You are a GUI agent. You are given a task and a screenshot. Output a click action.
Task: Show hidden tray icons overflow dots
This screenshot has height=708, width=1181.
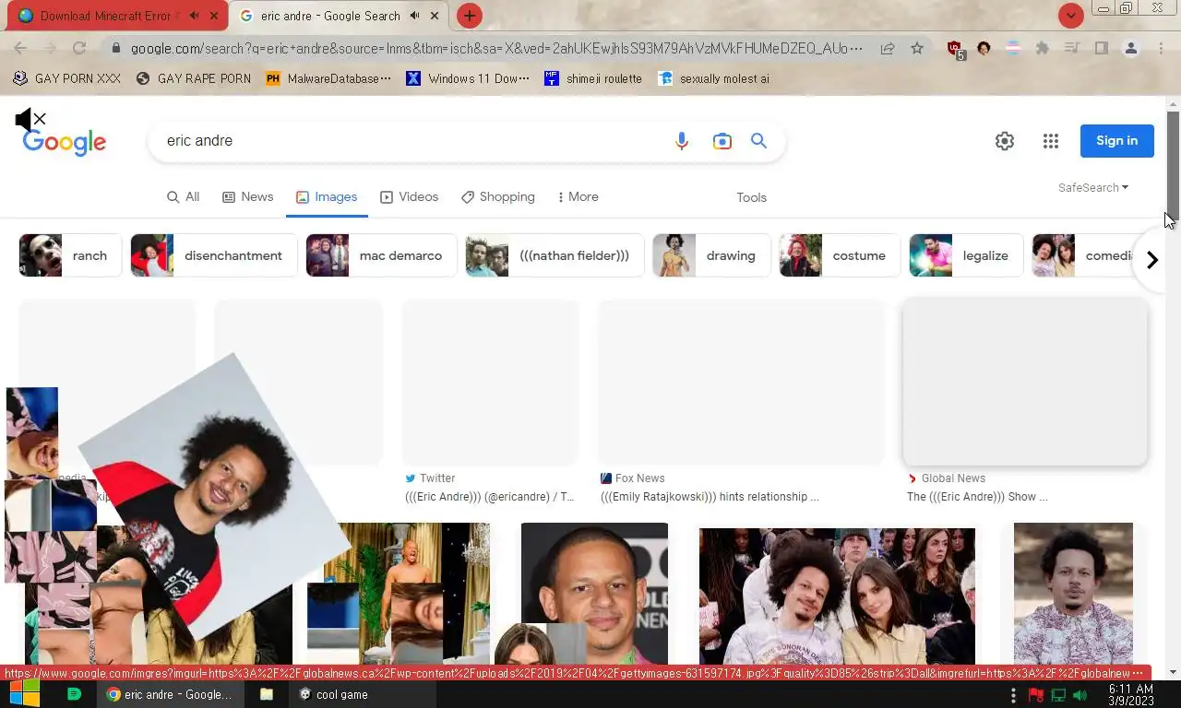1013,695
